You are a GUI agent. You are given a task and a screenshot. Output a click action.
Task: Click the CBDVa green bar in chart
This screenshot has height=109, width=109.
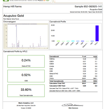click(x=58, y=41)
